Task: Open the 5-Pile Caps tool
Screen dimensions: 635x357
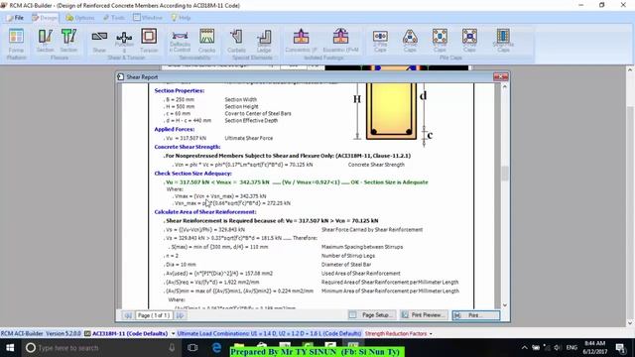Action: [469, 41]
